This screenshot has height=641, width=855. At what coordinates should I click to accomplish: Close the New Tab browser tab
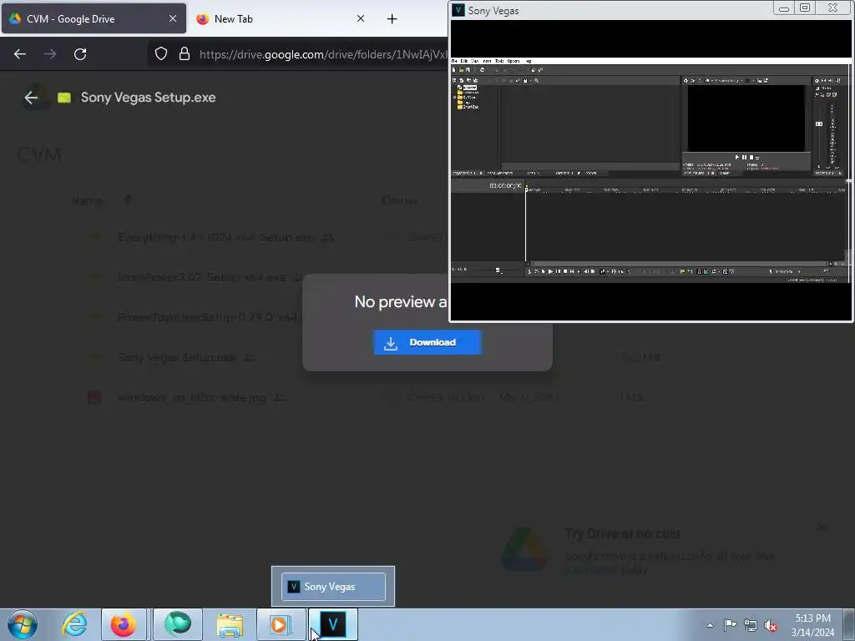[361, 18]
